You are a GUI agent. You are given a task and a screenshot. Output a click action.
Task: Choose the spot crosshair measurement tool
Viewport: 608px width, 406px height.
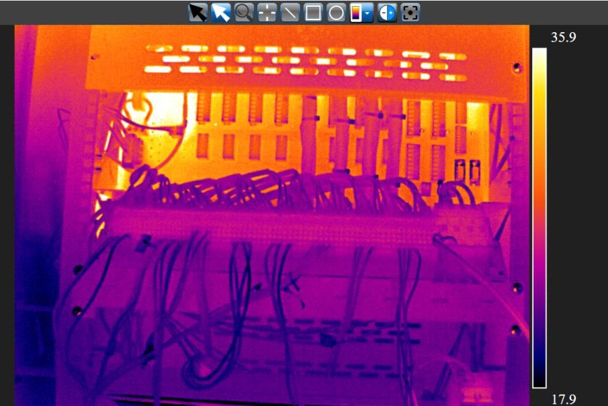267,13
